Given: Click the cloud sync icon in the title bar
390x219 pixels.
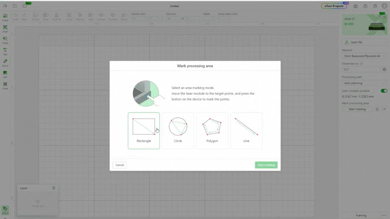Looking at the screenshot, I should pos(24,6).
